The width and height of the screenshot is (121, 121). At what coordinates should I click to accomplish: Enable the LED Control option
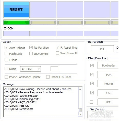tap(31, 54)
